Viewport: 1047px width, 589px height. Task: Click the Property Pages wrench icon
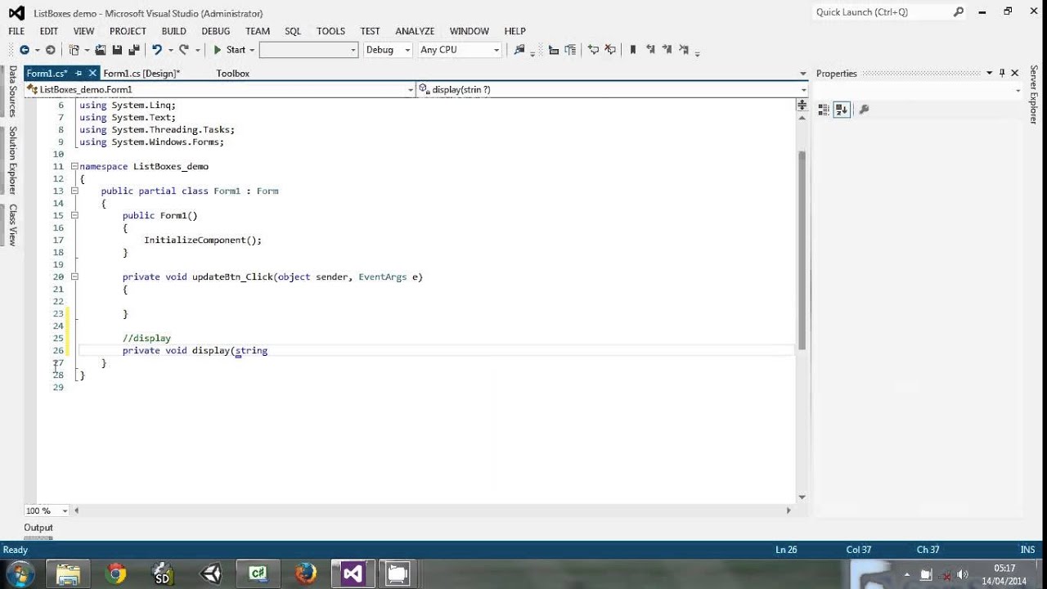864,109
